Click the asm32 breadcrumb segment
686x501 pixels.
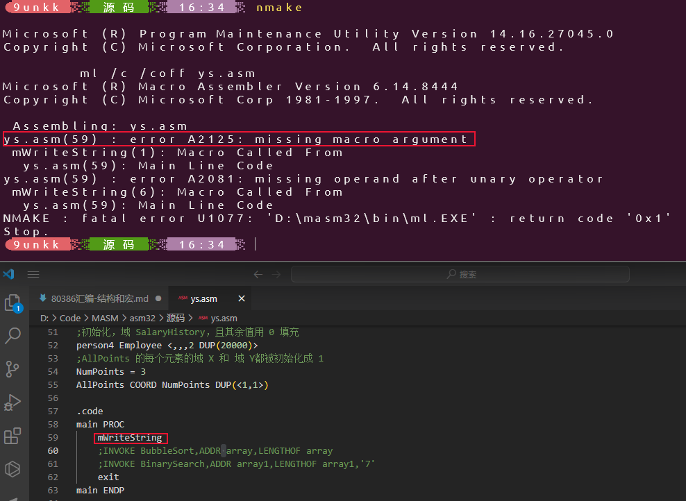tap(142, 319)
